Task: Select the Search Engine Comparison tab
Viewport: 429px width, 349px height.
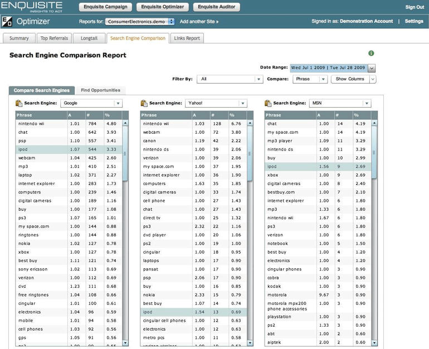Action: pyautogui.click(x=138, y=38)
